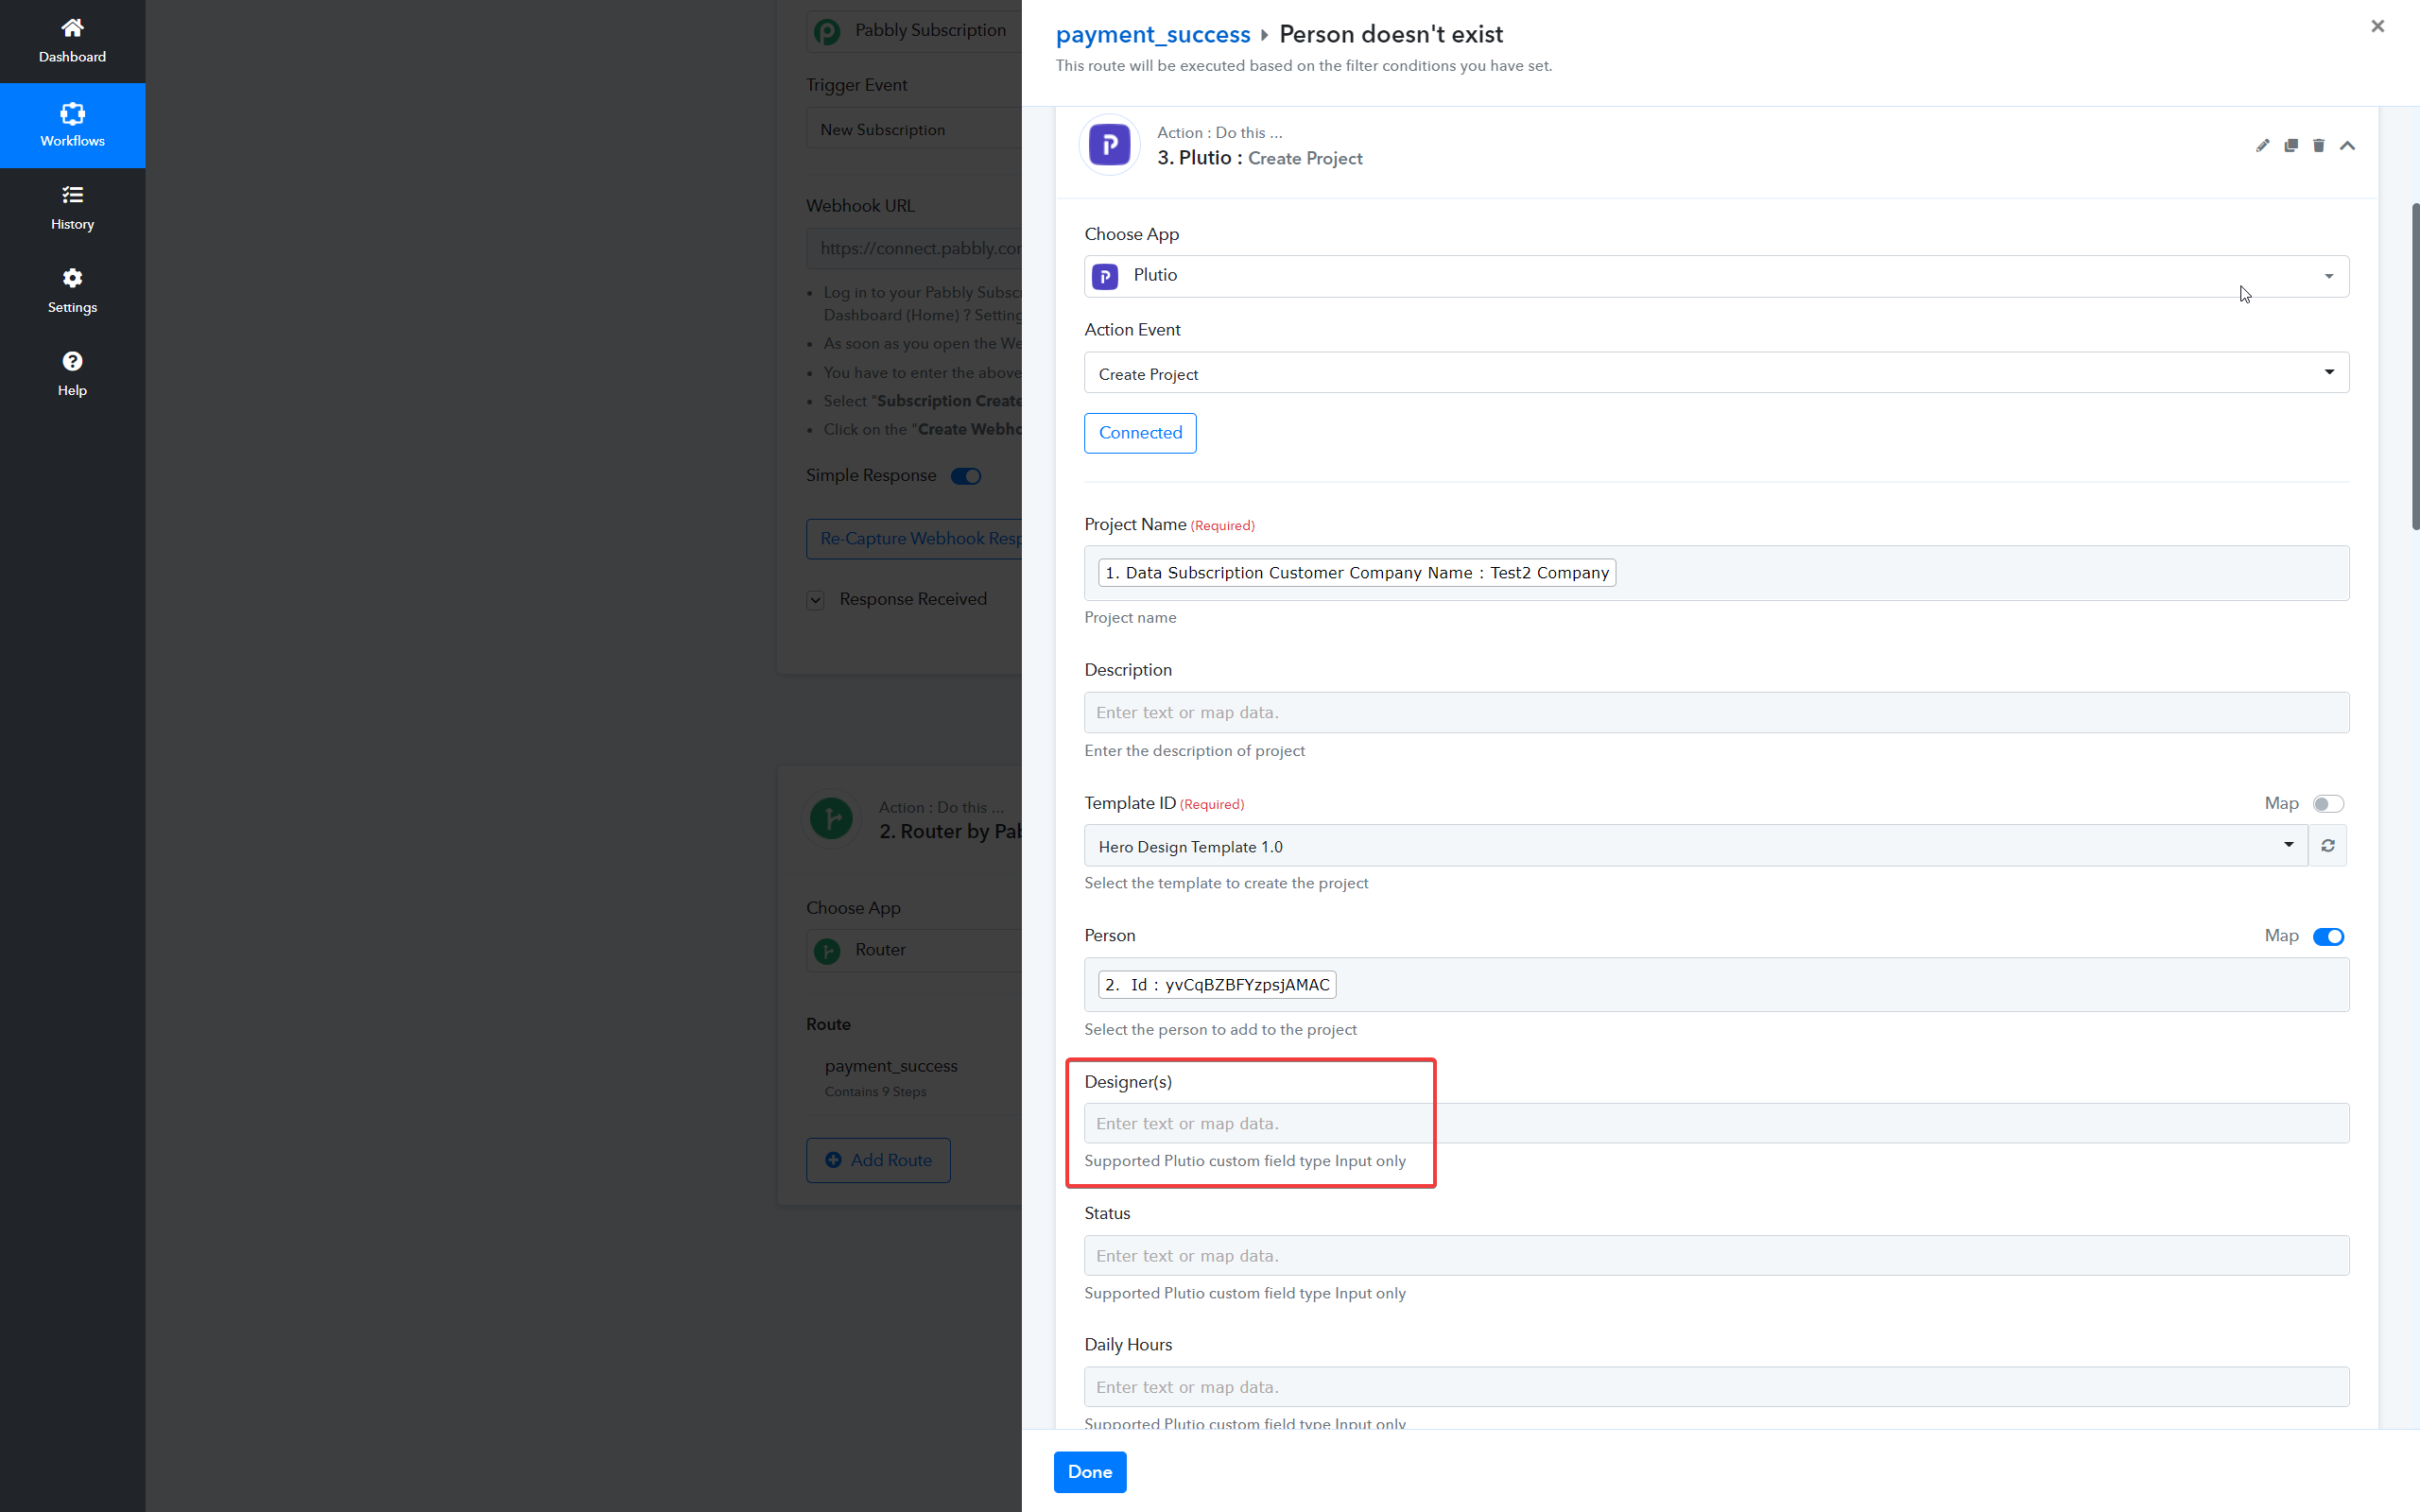Toggle the Simple Response switch

966,476
